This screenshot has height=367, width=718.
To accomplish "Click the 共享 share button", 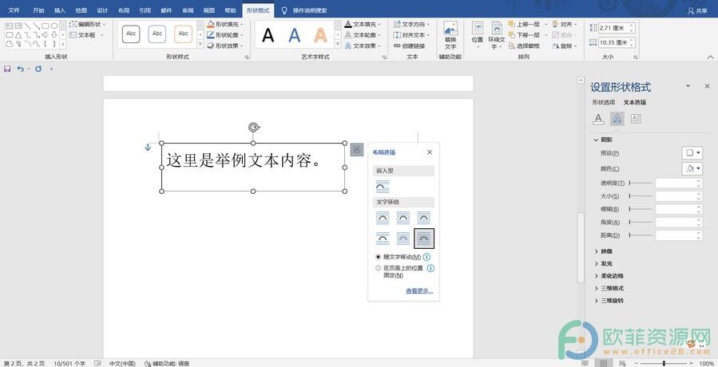I will tap(697, 10).
